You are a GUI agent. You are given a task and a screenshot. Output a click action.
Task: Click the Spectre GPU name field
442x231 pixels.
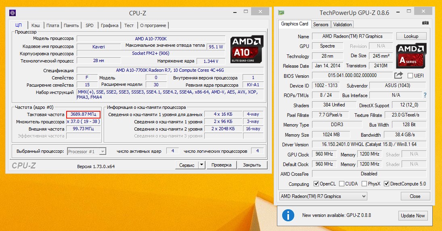(327, 46)
